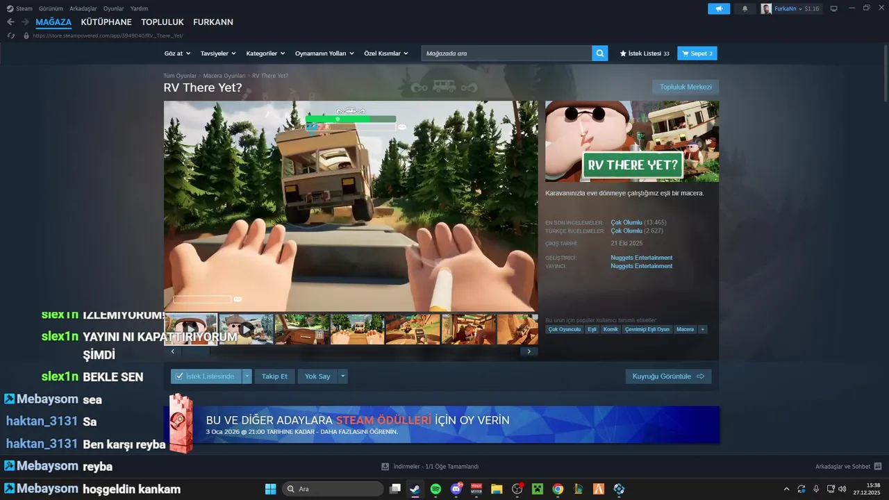Open İstek Listesi wishlist link
The height and width of the screenshot is (500, 889).
[645, 53]
